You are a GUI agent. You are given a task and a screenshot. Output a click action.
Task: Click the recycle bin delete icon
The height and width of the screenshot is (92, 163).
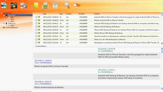click(x=55, y=5)
